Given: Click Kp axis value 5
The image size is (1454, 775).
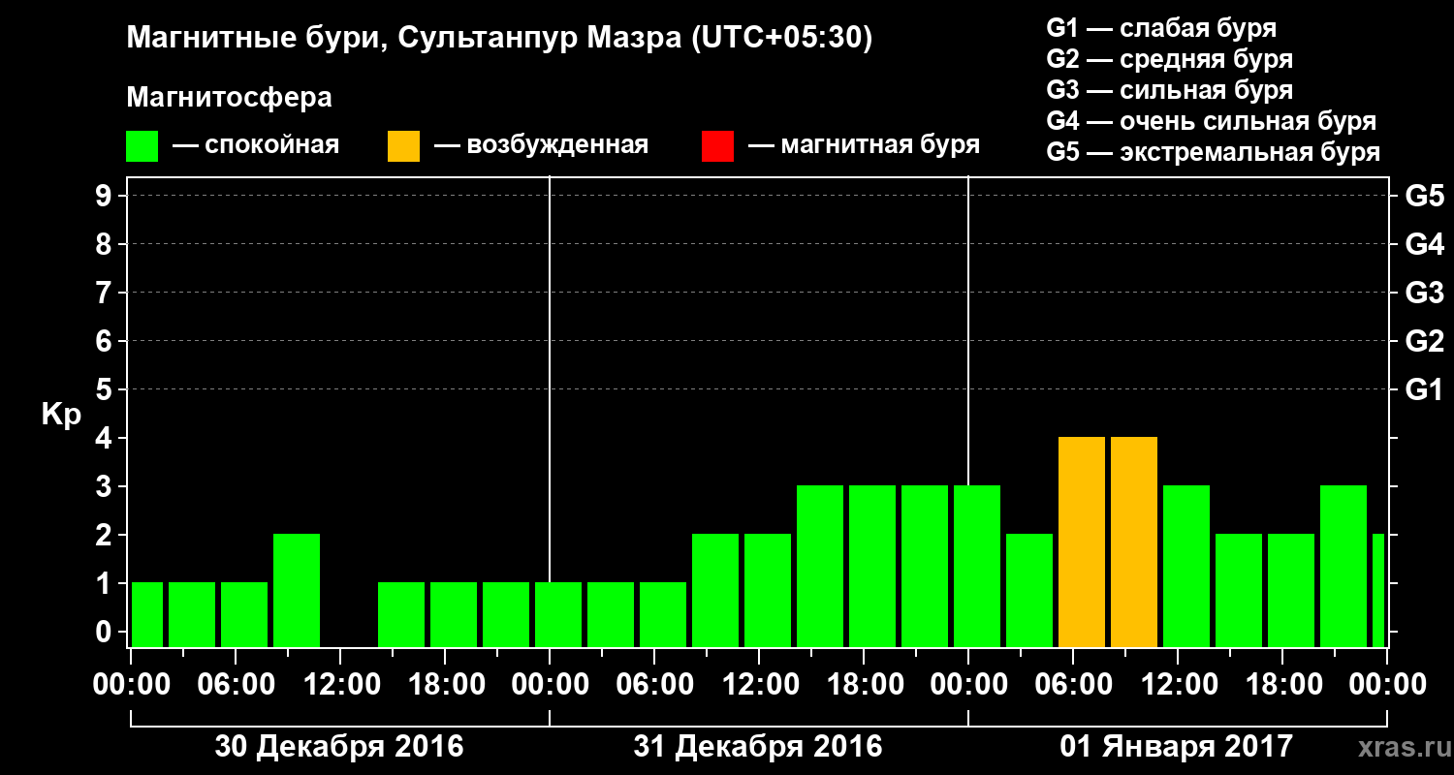Looking at the screenshot, I should (x=106, y=389).
